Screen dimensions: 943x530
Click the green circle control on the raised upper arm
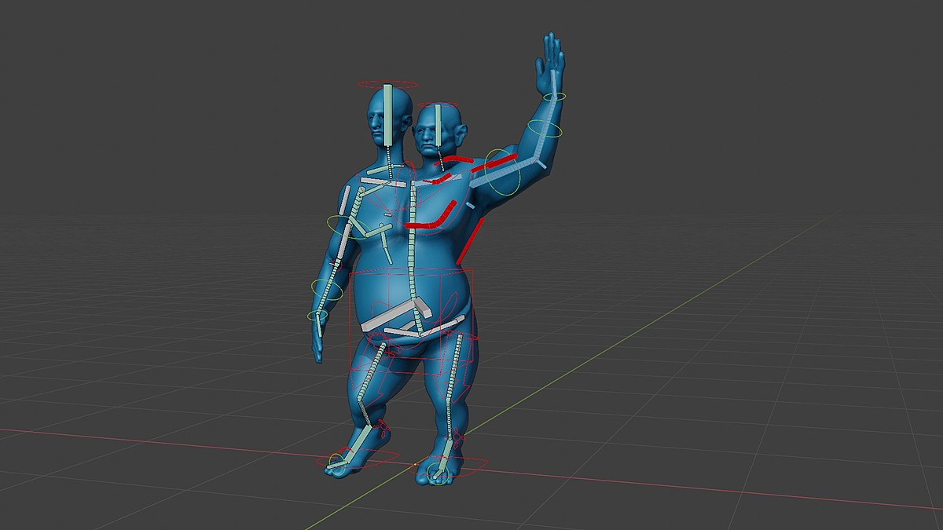pyautogui.click(x=503, y=172)
